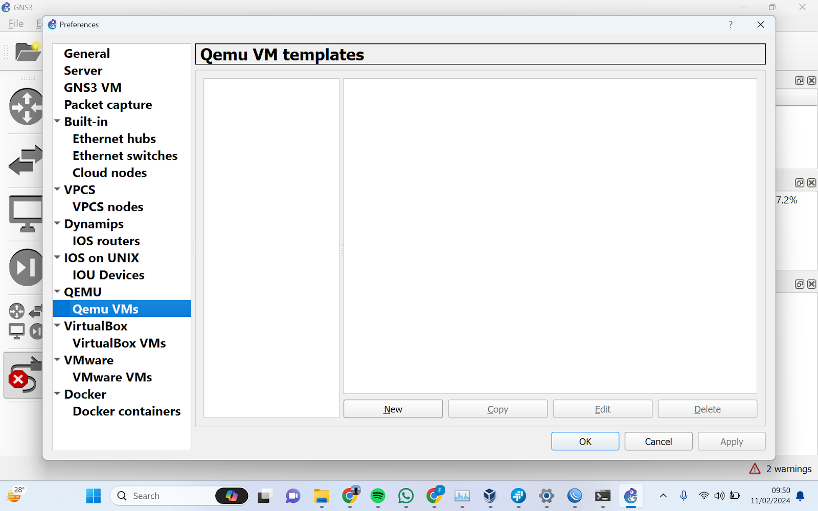
Task: Click the Copy template button
Action: click(498, 409)
